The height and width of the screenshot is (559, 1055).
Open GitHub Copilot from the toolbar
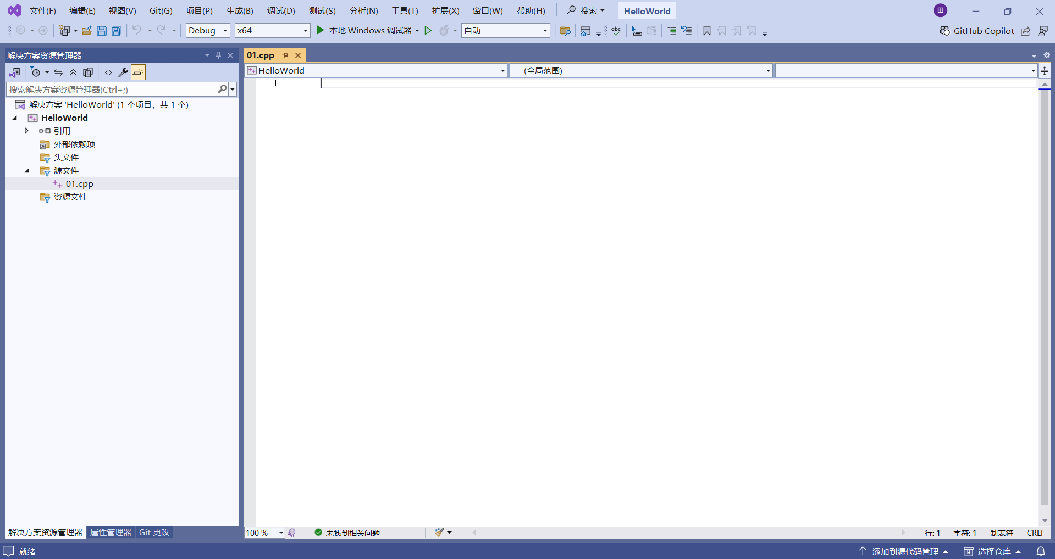[x=976, y=31]
